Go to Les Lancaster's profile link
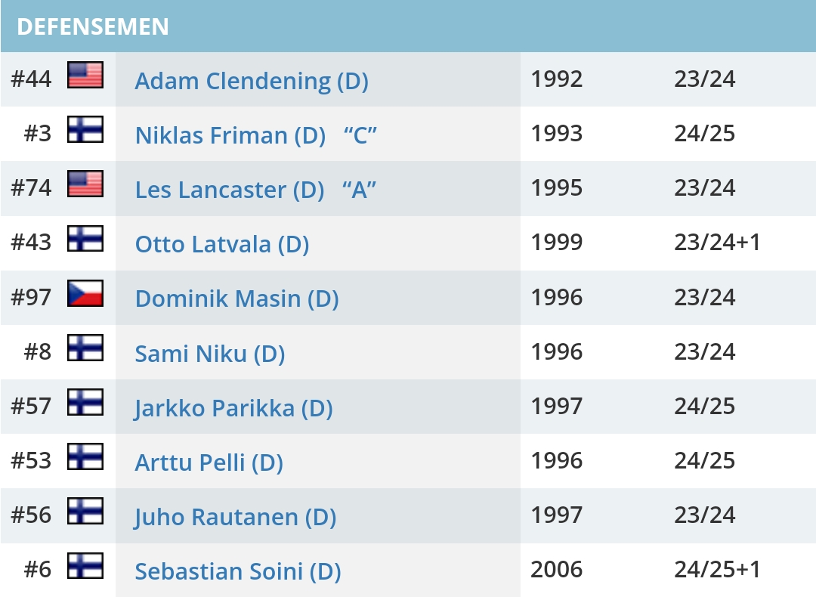Screen dimensions: 816x597 coord(230,190)
